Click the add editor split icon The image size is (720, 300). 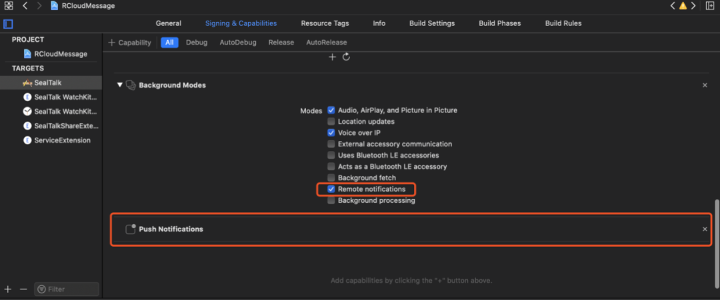point(711,6)
